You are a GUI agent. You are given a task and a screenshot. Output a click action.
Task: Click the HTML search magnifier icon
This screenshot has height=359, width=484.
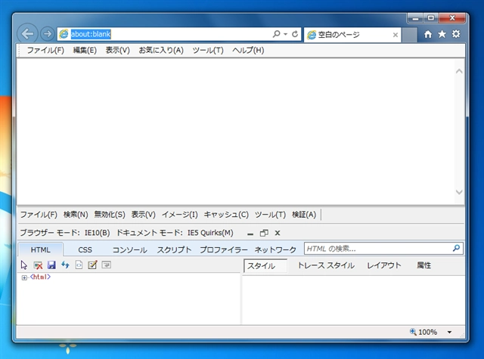coord(456,249)
